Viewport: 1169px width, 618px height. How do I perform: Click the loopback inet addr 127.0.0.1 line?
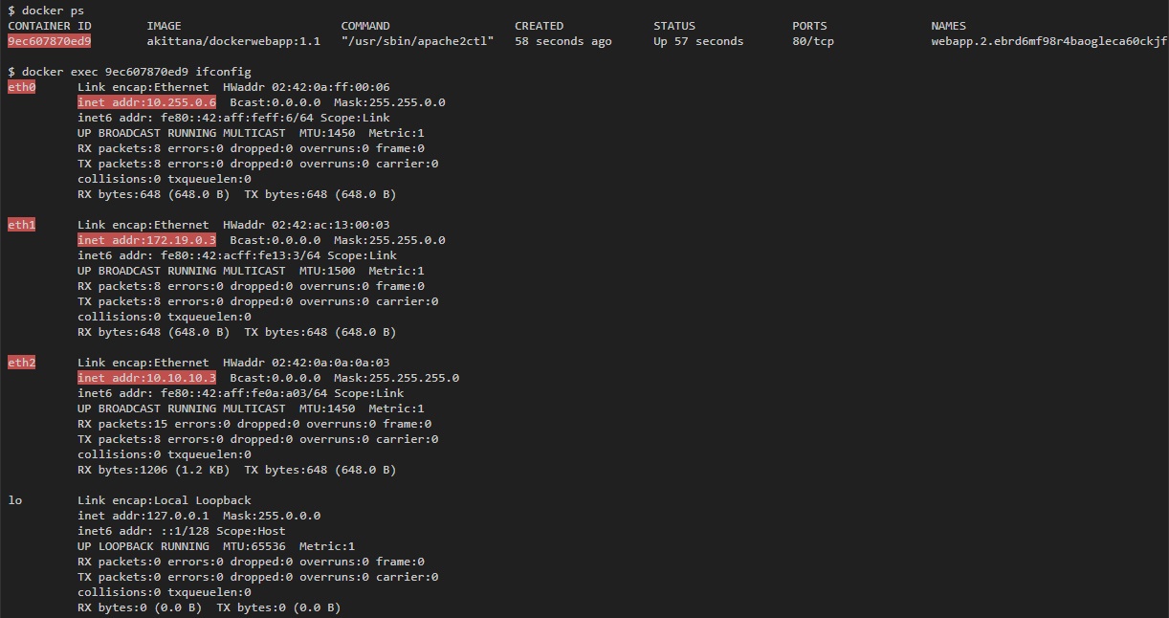pos(199,516)
